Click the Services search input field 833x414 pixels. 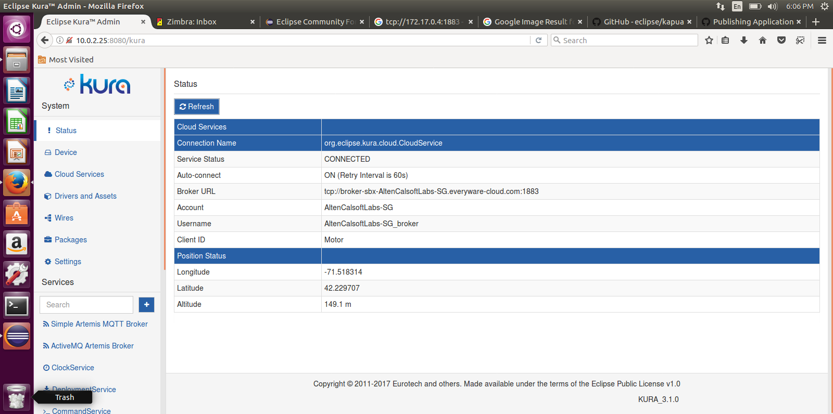(x=86, y=305)
